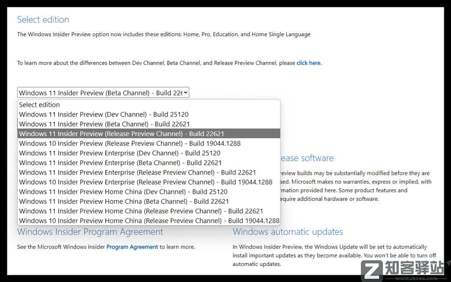Click the Windows Insider Program Agreement heading
Viewport: 451px width, 282px height.
point(90,232)
